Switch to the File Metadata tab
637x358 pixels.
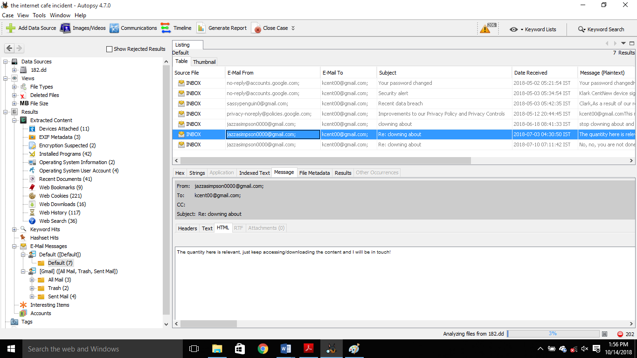(x=314, y=173)
